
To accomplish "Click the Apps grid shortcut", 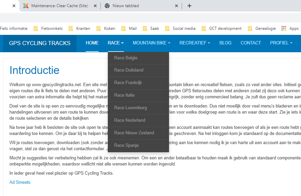I will [x=290, y=28].
